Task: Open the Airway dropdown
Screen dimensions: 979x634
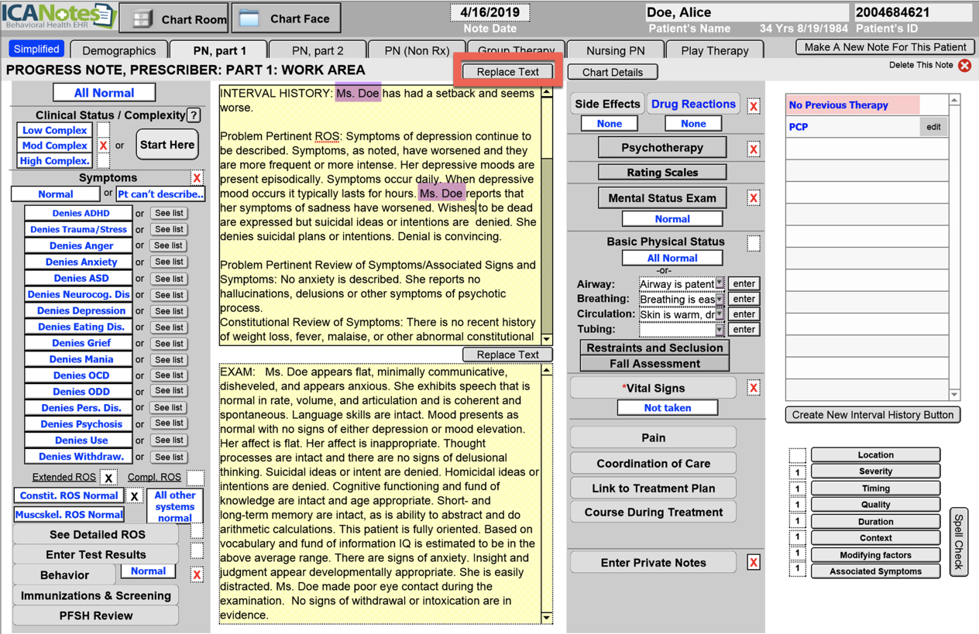Action: tap(720, 284)
